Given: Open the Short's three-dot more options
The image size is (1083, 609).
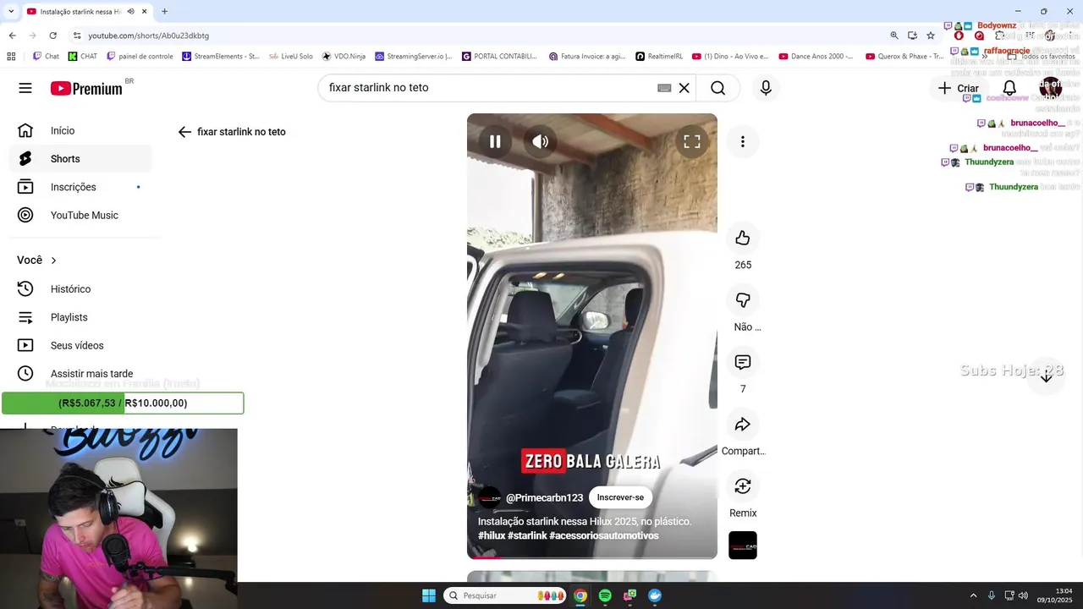Looking at the screenshot, I should (x=743, y=141).
